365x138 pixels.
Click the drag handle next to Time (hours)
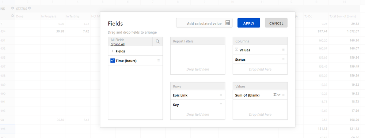tap(159, 60)
